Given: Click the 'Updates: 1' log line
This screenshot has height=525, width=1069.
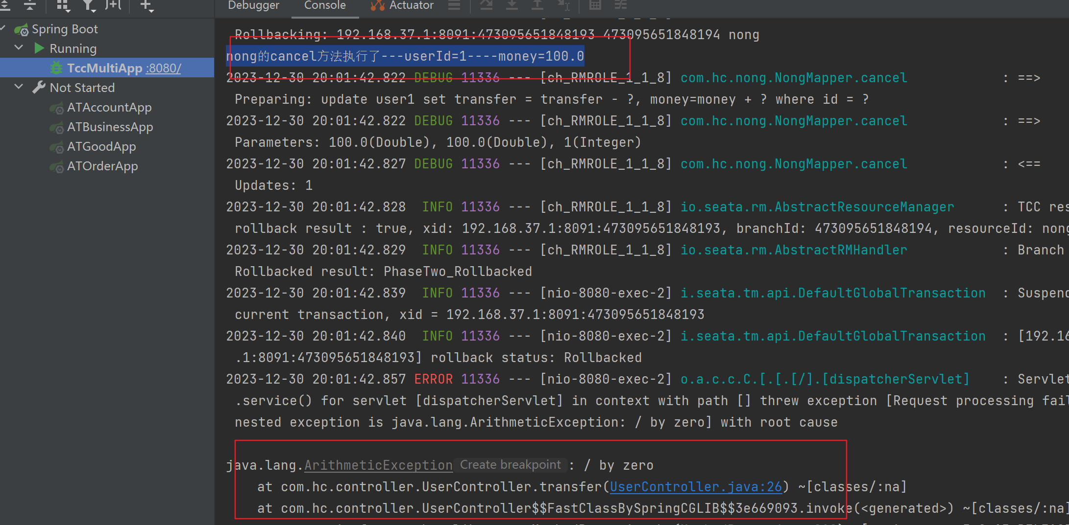Looking at the screenshot, I should pos(273,185).
